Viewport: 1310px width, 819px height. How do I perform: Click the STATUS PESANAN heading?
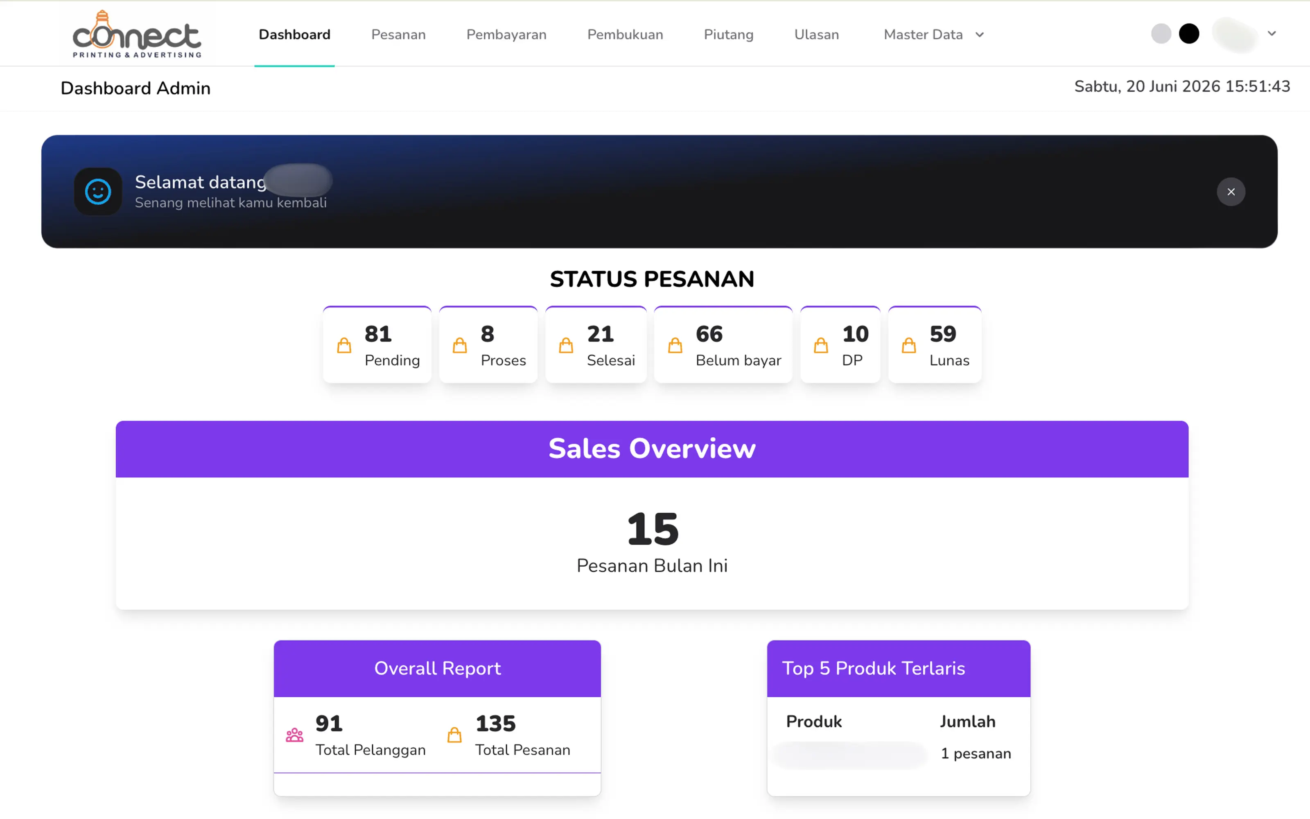[652, 280]
